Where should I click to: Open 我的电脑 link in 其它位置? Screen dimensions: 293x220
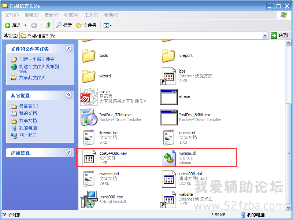click(28, 128)
